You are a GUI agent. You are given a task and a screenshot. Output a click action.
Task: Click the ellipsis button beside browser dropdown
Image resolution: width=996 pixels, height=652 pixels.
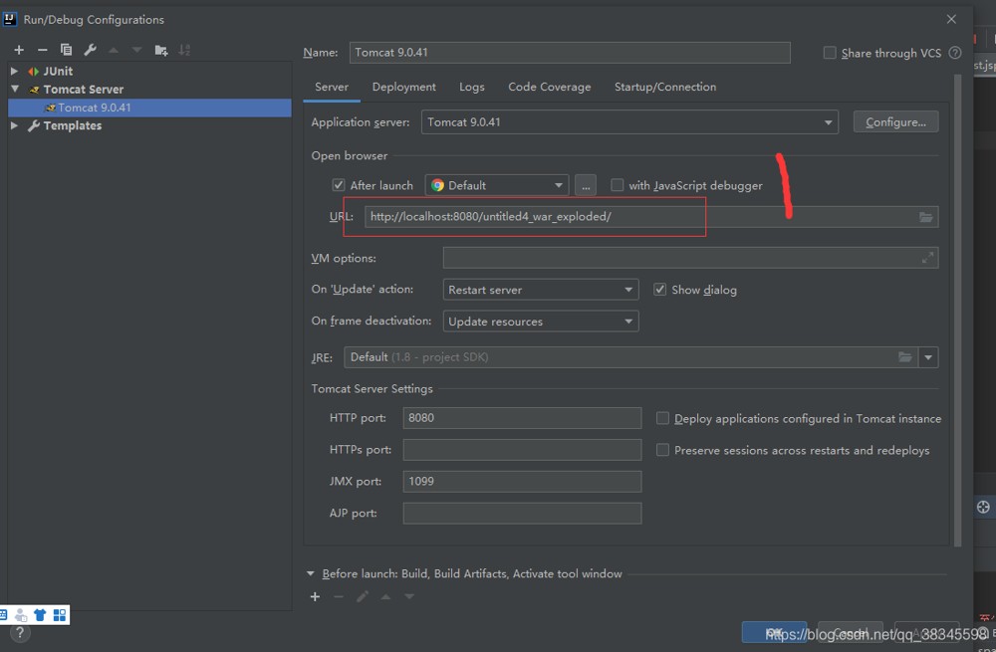pyautogui.click(x=586, y=185)
